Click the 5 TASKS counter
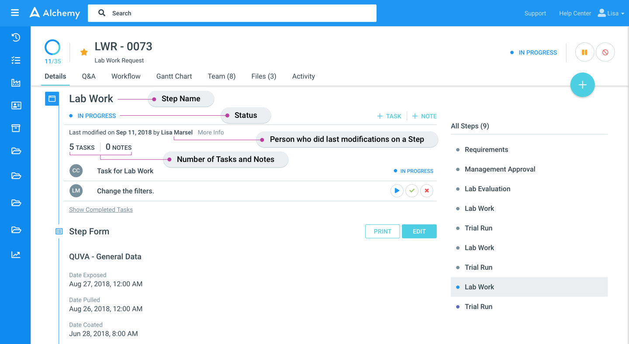 [82, 147]
